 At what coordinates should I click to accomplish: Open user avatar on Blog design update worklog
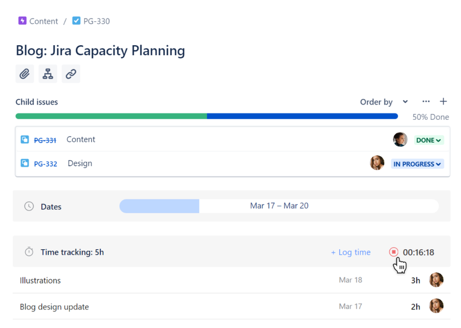click(436, 306)
